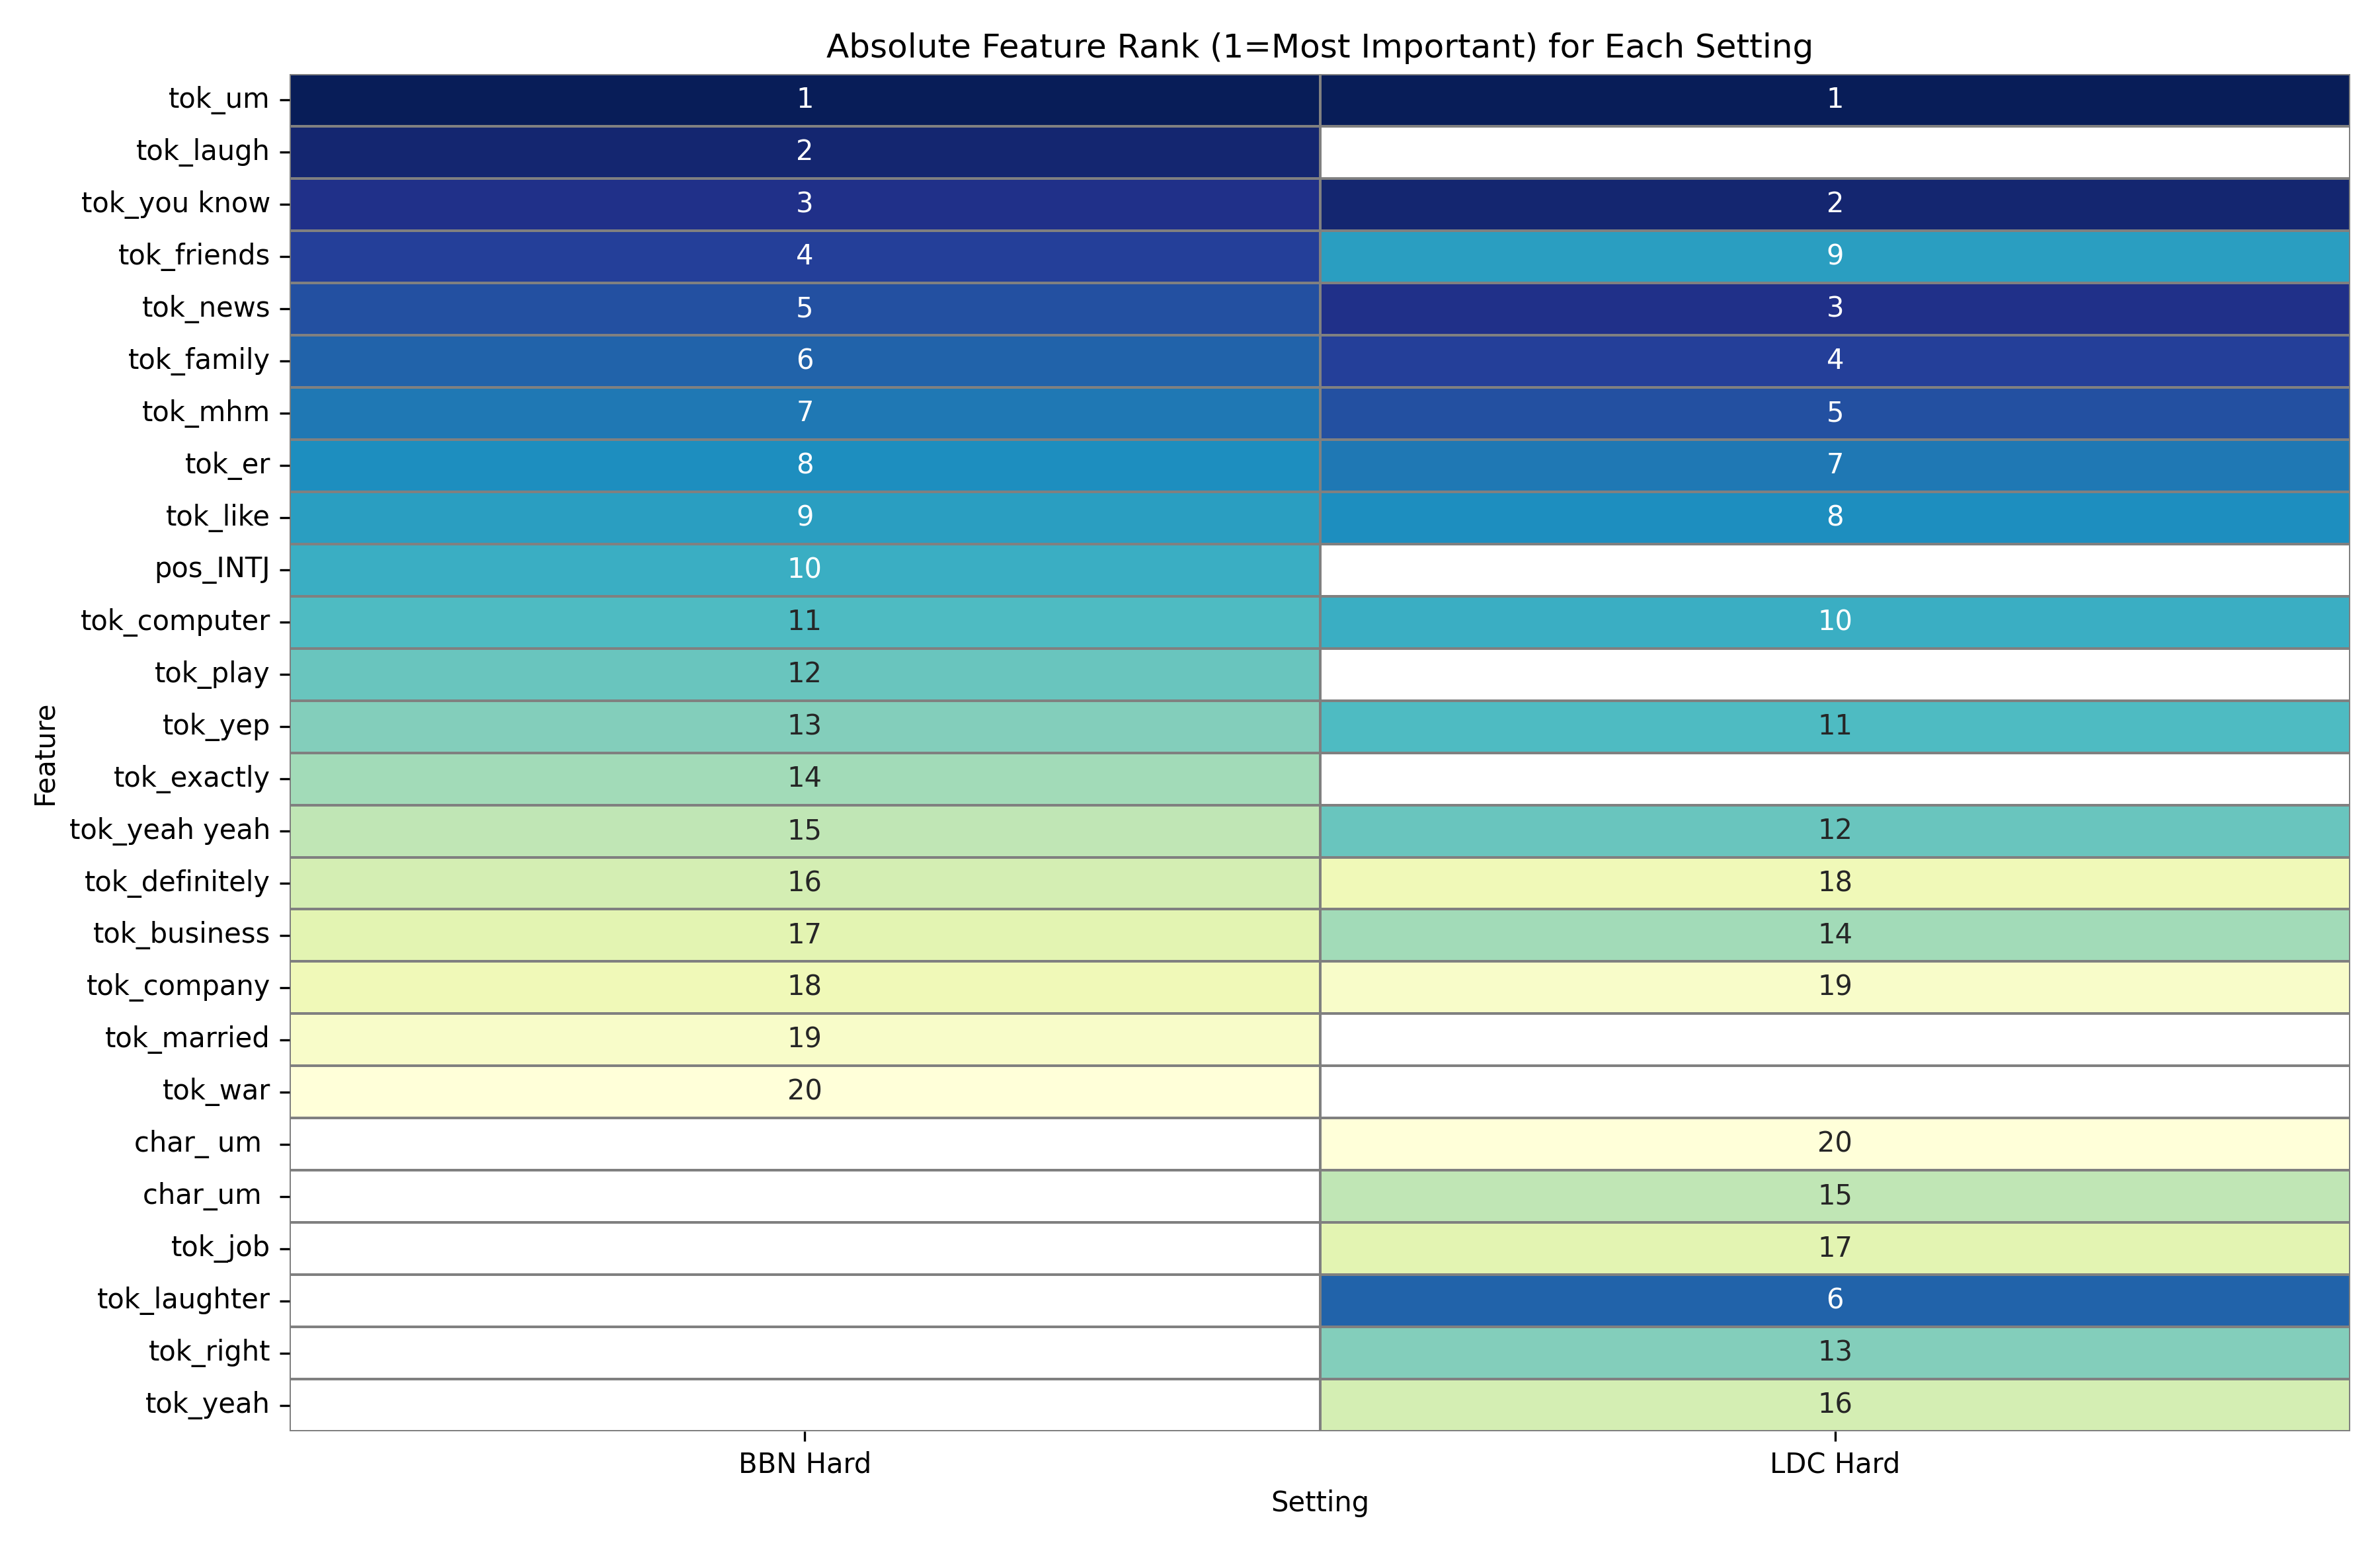Click tok_laughter cell ranked 6 in LDC Hard

point(1833,1299)
